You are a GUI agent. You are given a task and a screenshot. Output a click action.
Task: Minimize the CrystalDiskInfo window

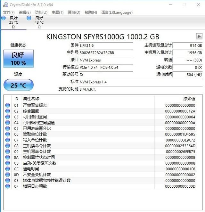coord(171,4)
